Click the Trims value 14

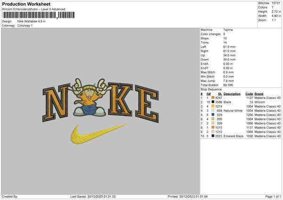coord(225,42)
